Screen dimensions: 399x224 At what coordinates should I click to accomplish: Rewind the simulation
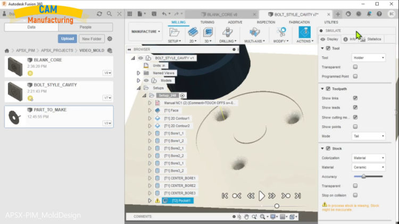point(251,196)
